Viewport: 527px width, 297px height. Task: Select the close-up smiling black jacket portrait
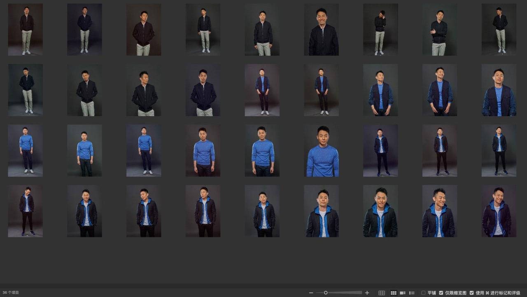(x=321, y=30)
